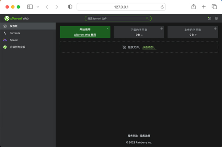This screenshot has height=147, width=222.
Task: Go forward with Safari forward arrow
Action: tap(57, 7)
